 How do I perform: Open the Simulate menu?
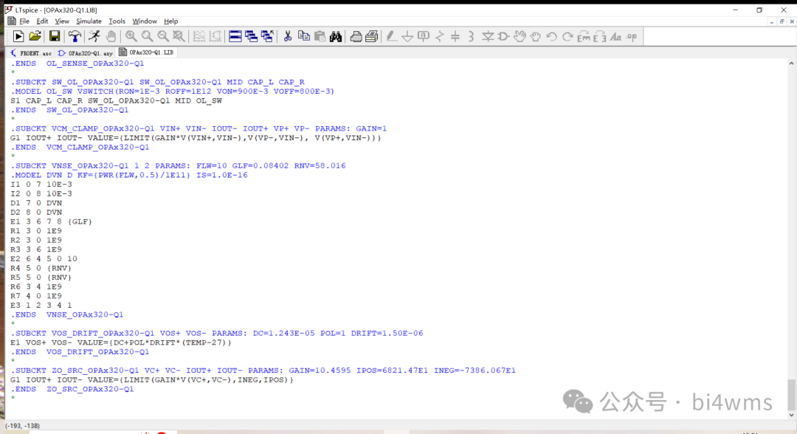pos(89,21)
